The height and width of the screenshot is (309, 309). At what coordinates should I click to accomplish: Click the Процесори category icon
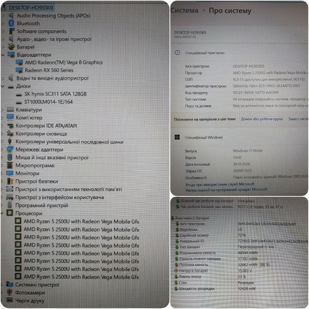(x=10, y=213)
